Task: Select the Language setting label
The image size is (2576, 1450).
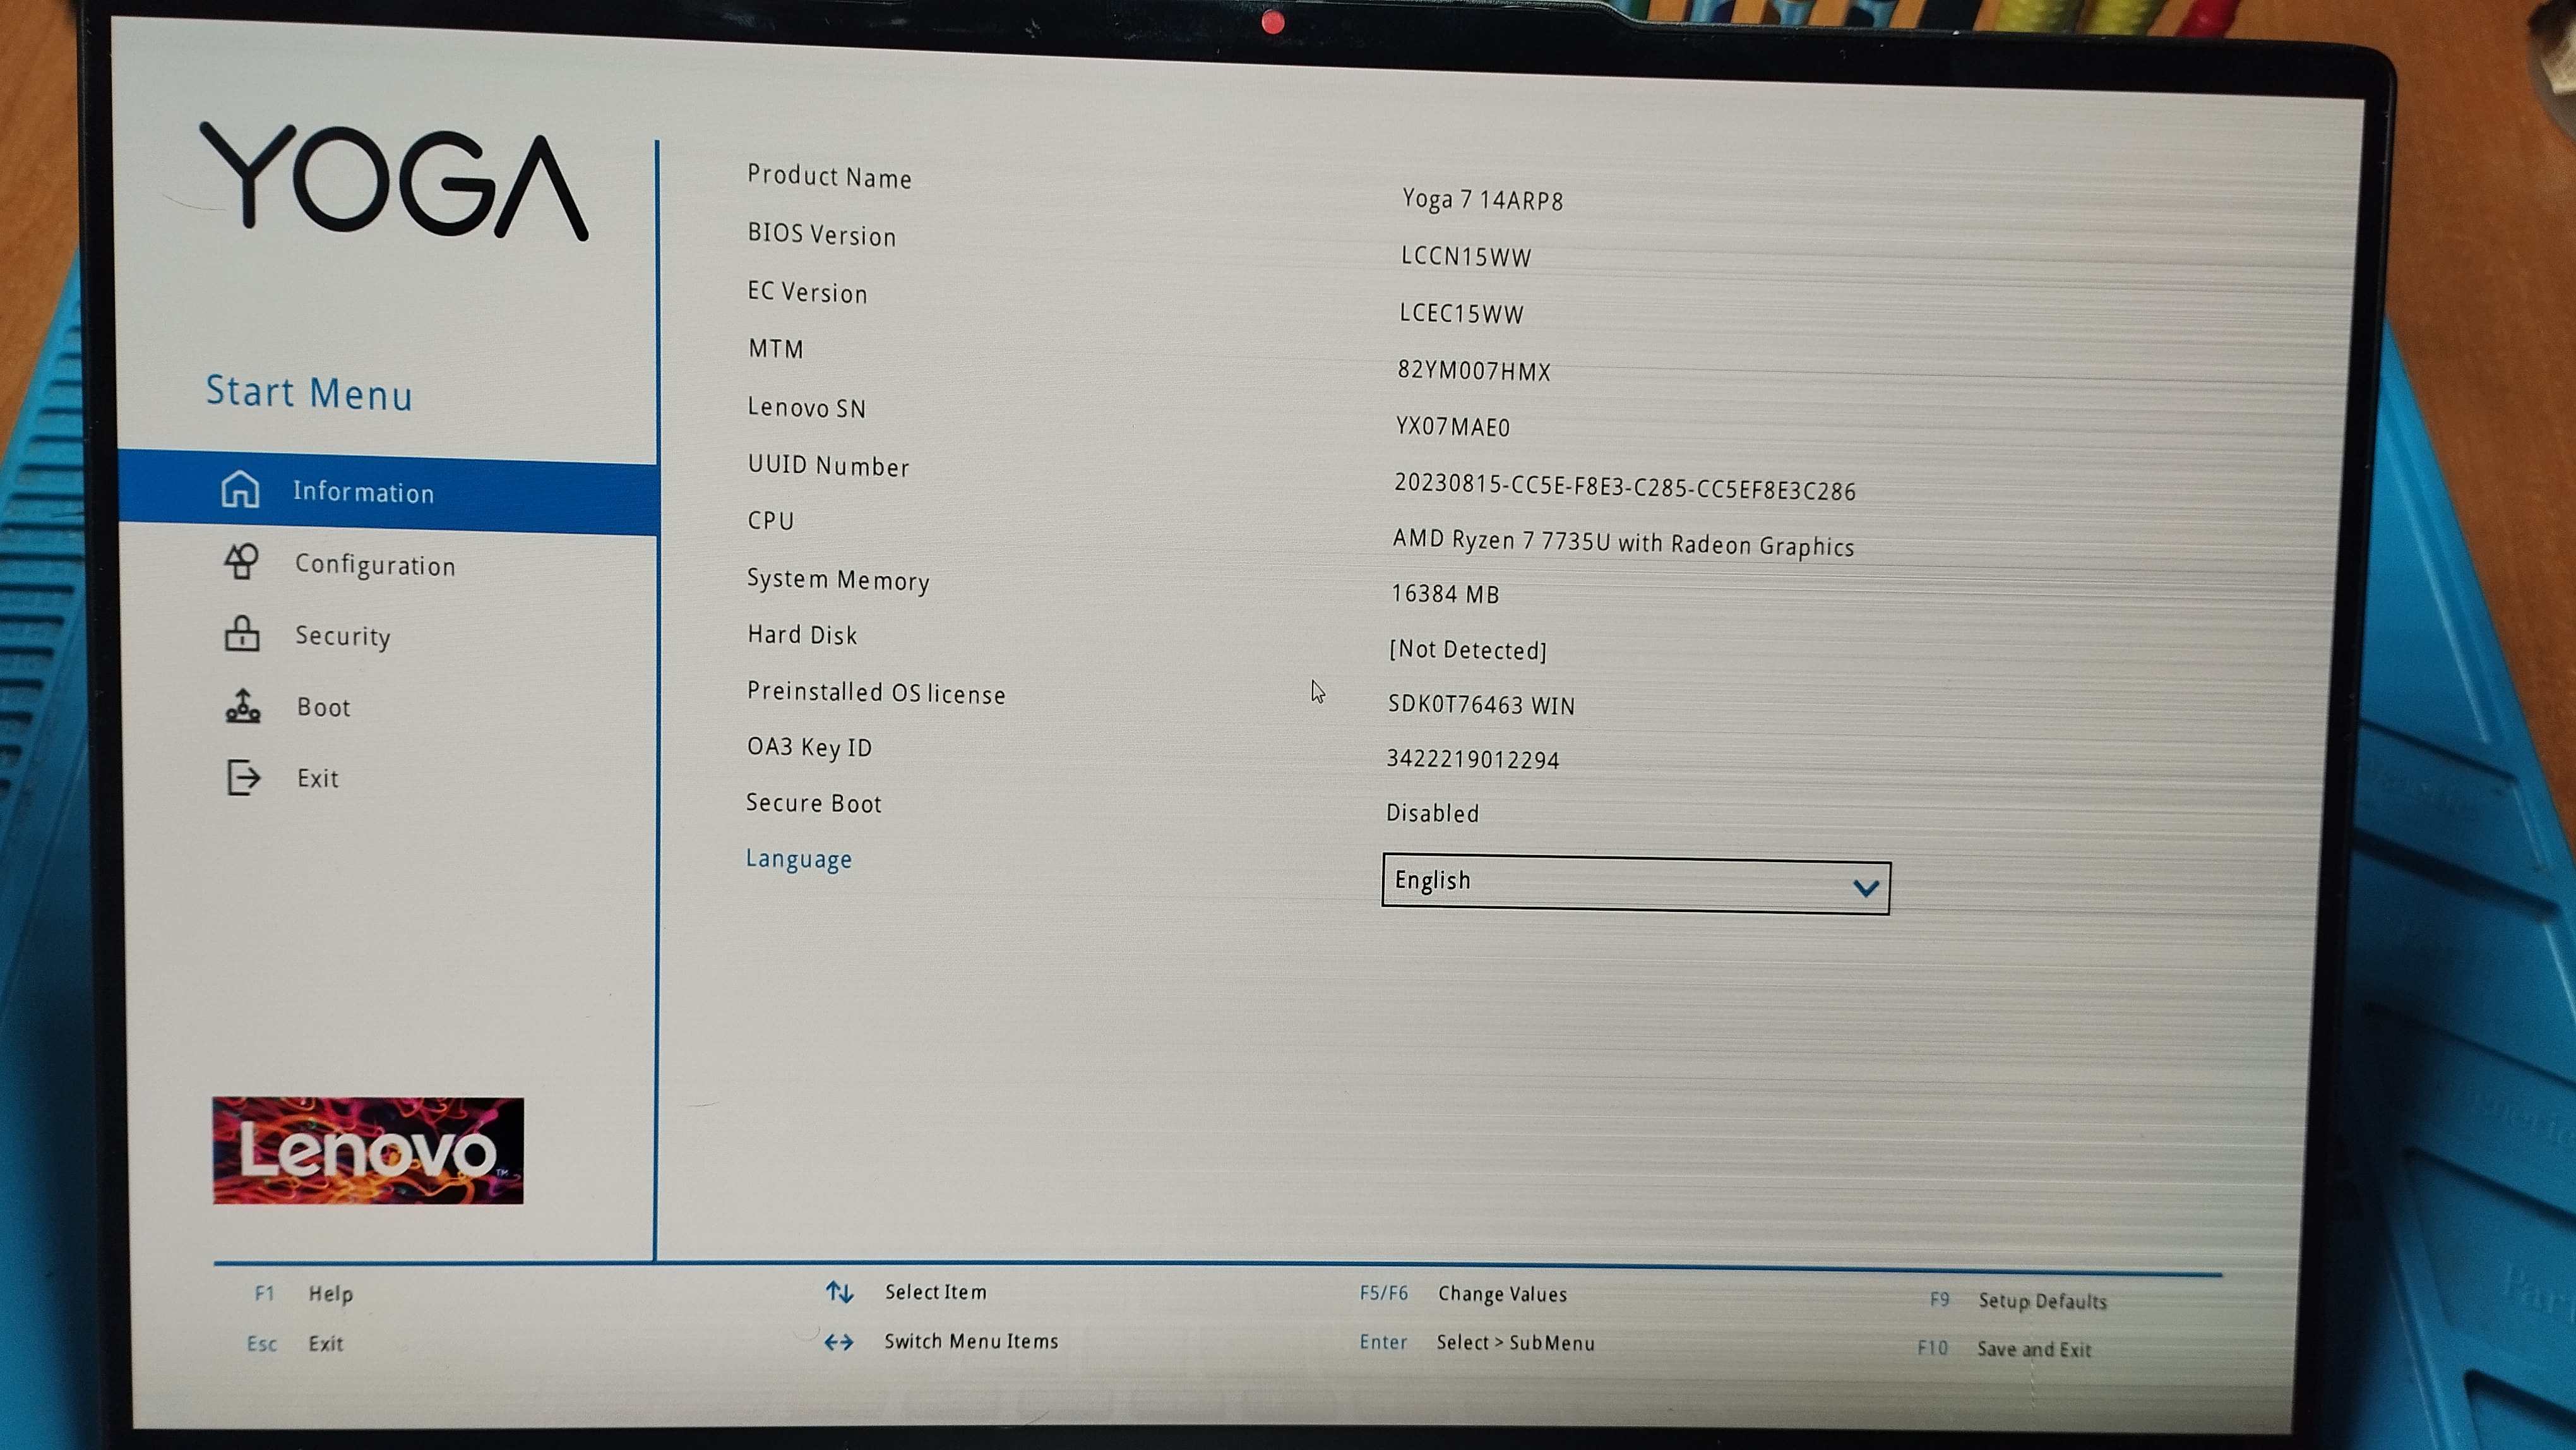Action: pos(798,859)
